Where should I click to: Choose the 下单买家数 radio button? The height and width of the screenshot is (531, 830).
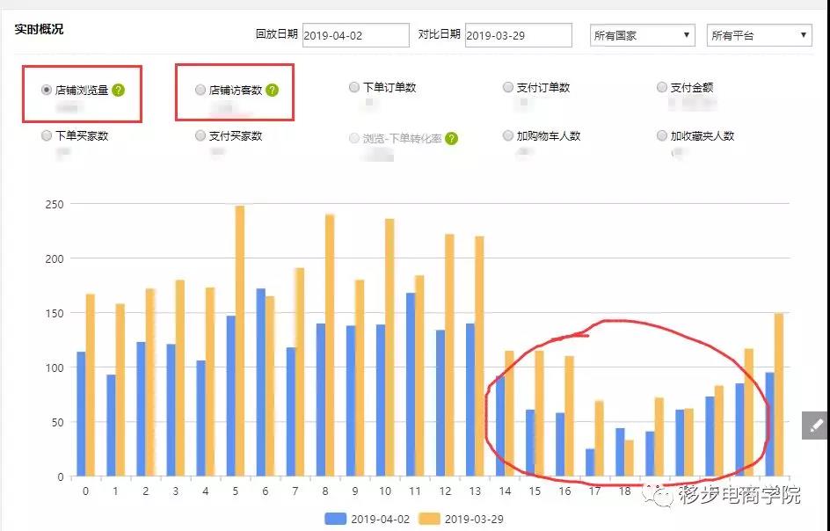[x=46, y=136]
